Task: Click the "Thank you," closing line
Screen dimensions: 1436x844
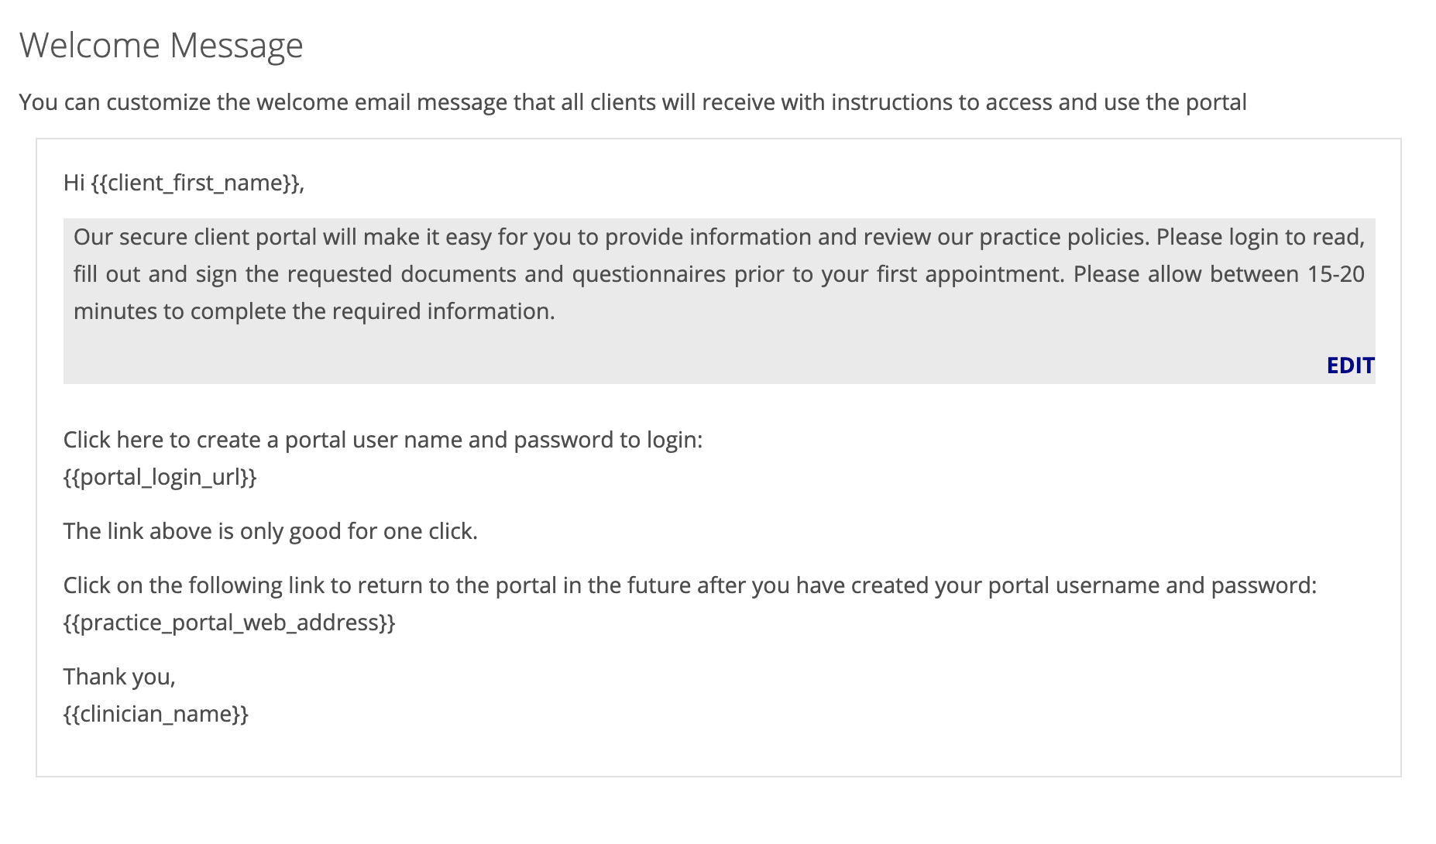Action: coord(119,677)
